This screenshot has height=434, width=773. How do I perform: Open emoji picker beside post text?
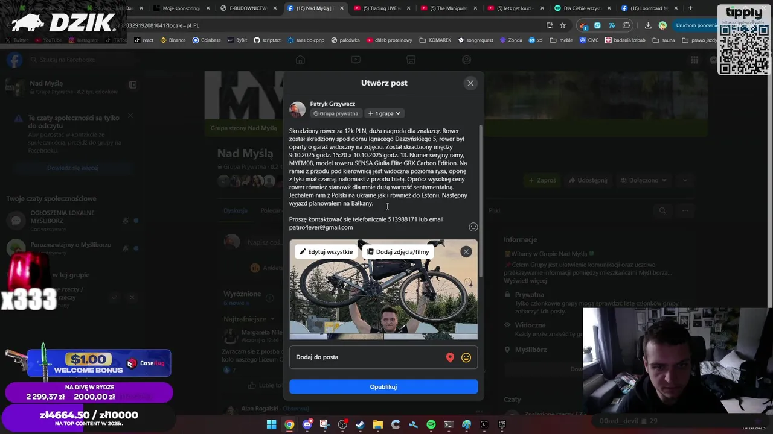(x=473, y=227)
